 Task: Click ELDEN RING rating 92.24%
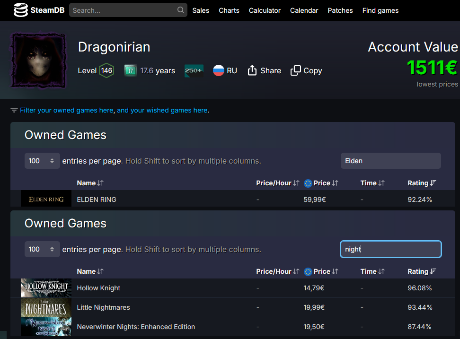click(419, 200)
